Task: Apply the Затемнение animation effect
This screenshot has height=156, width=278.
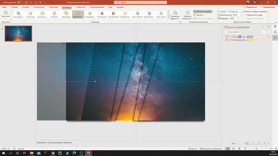Action: click(102, 14)
